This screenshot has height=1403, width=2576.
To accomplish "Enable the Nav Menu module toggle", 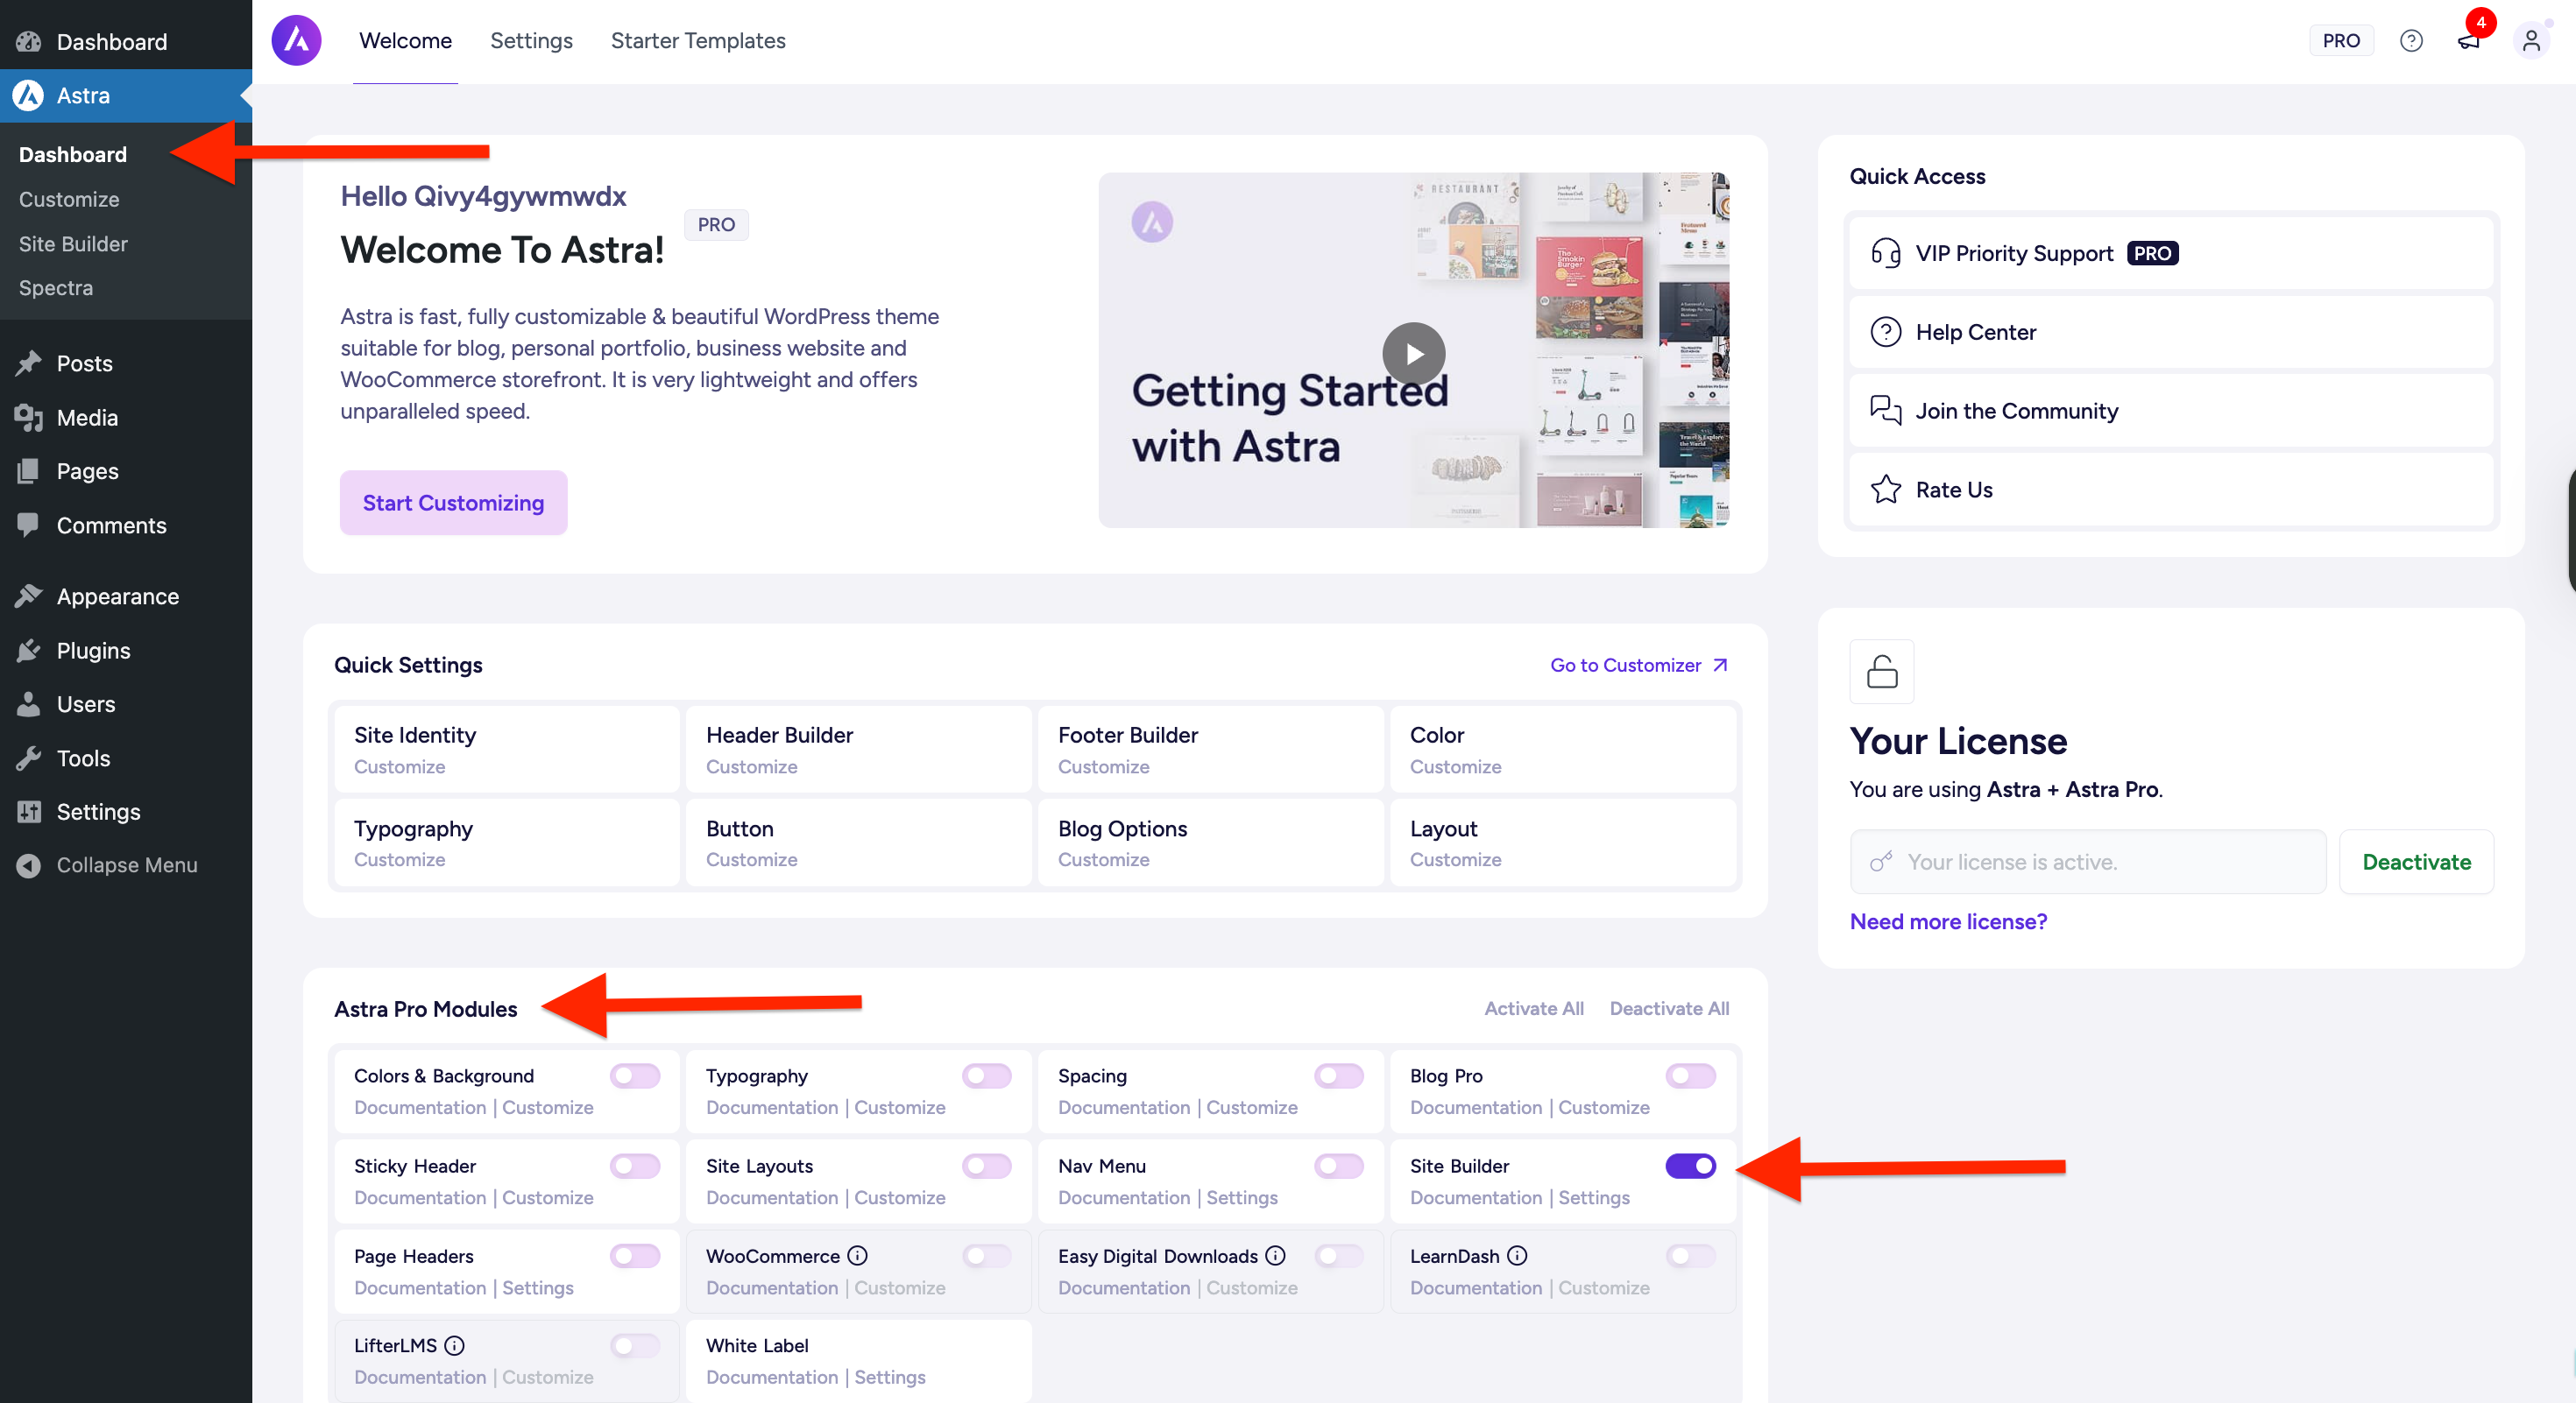I will pos(1339,1167).
